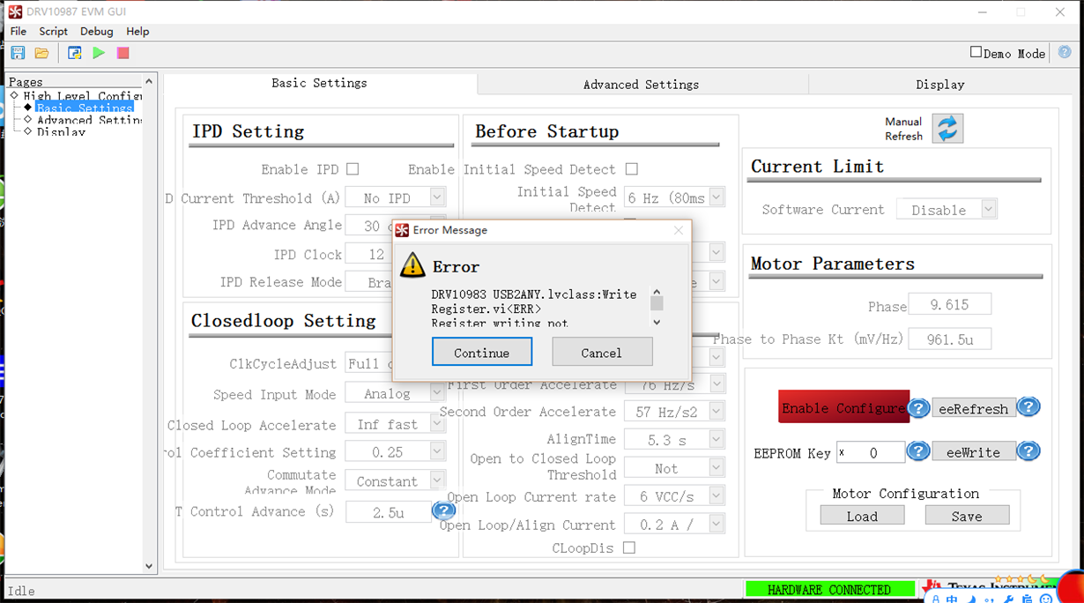The image size is (1084, 603).
Task: Click the DRV10987 app icon in title bar
Action: point(15,12)
